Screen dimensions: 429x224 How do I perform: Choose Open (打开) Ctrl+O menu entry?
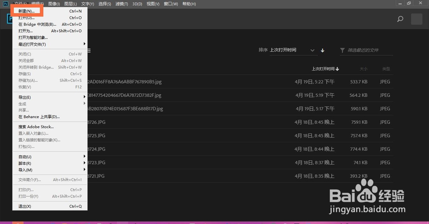pos(50,18)
